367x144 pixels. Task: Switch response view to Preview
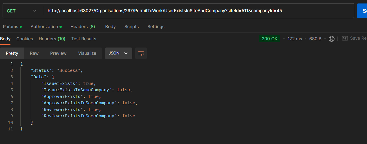click(58, 53)
